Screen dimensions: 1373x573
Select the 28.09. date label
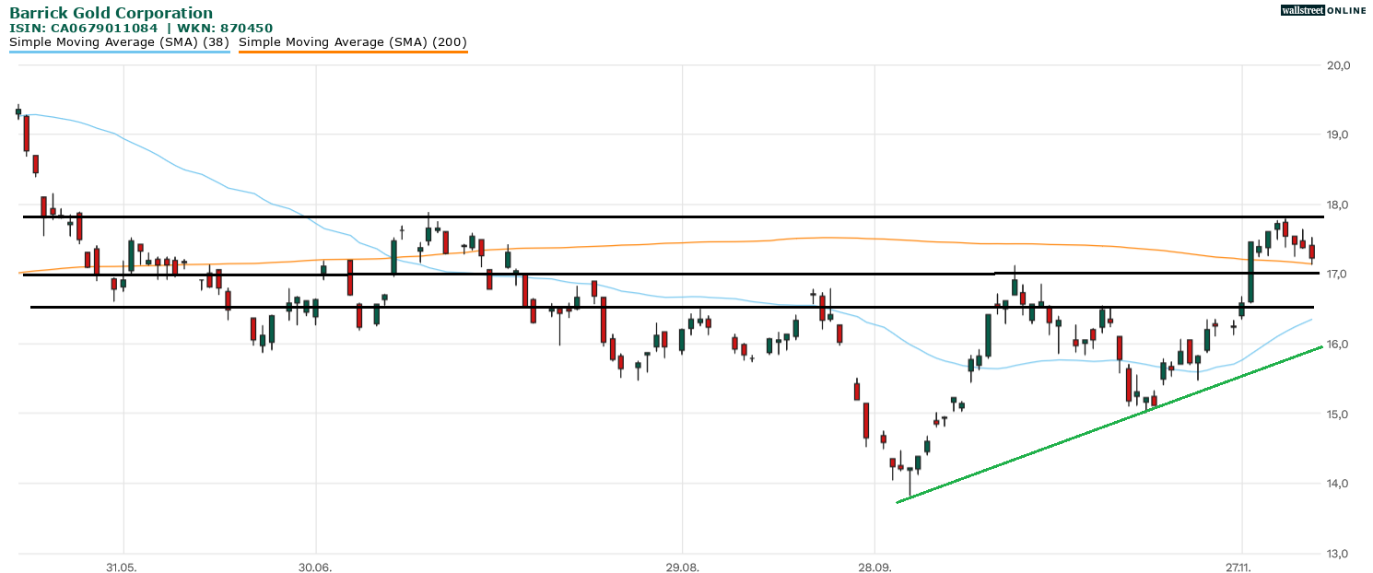874,567
